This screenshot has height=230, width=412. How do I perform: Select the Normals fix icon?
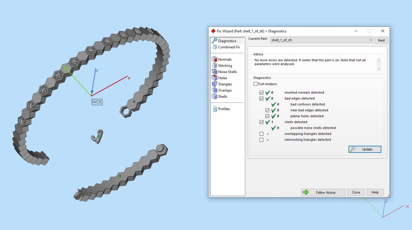(215, 59)
